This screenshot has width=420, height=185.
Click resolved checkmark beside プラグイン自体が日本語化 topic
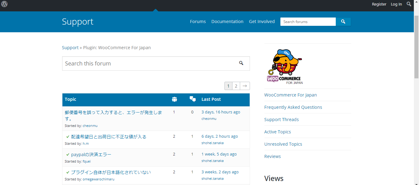(68, 172)
